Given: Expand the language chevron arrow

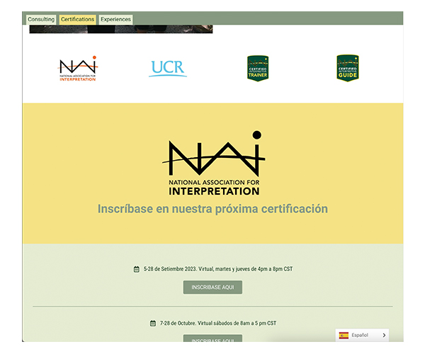Looking at the screenshot, I should pyautogui.click(x=384, y=336).
